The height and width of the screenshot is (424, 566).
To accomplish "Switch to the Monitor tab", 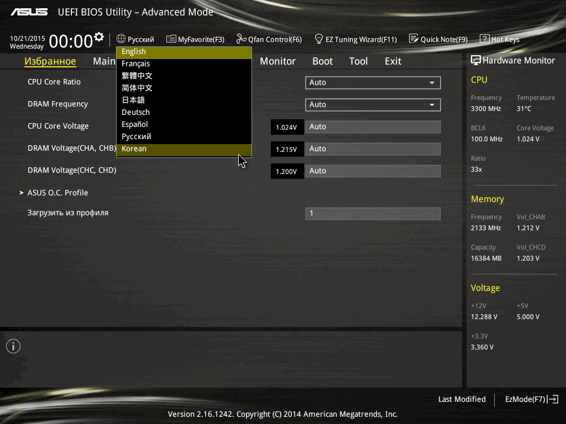I will [x=277, y=61].
